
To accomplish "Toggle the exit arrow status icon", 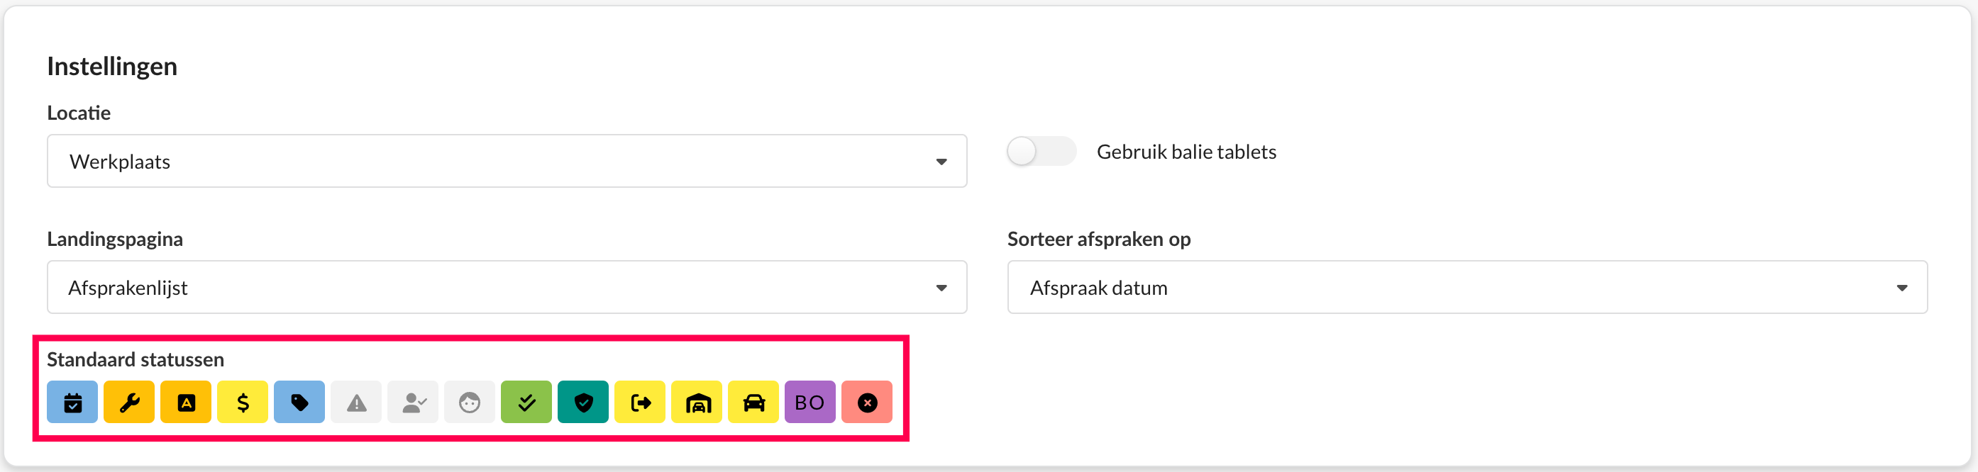I will (x=640, y=402).
